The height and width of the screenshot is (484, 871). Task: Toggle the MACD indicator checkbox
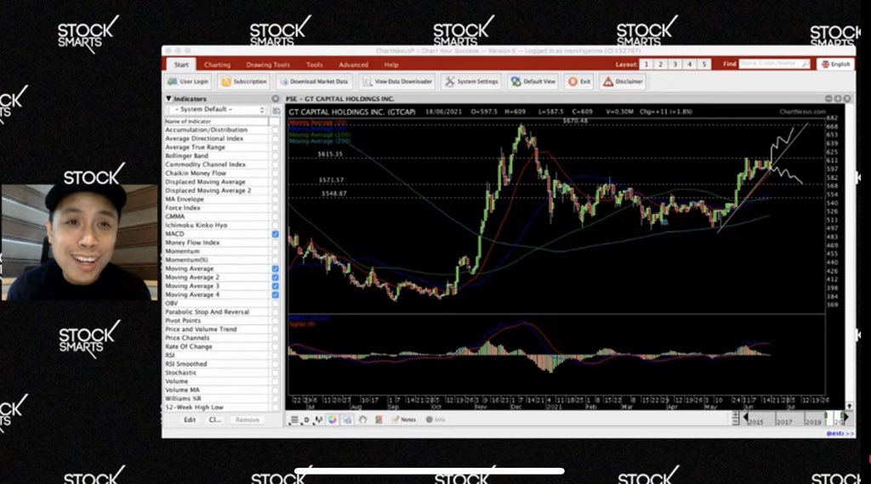point(275,234)
